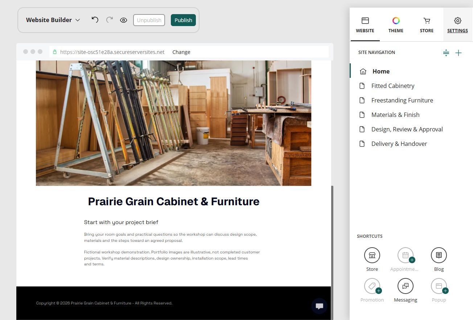Image resolution: width=473 pixels, height=320 pixels.
Task: Switch to the Store tab
Action: pyautogui.click(x=427, y=25)
